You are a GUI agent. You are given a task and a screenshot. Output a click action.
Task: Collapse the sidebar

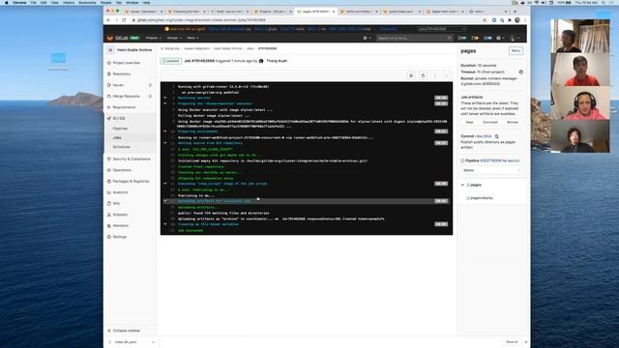tap(124, 331)
